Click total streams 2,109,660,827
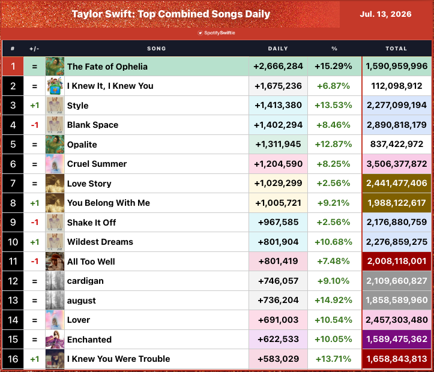The height and width of the screenshot is (372, 434). coord(397,281)
